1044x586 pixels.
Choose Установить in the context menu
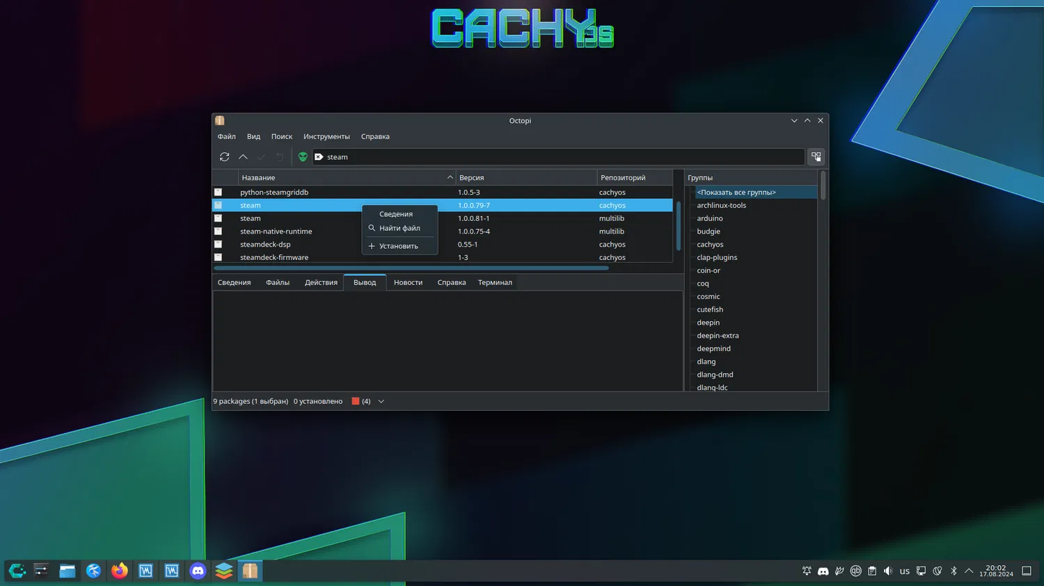(398, 246)
